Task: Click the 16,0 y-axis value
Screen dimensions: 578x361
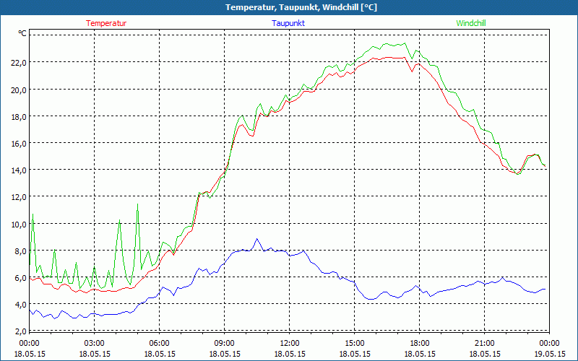Action: pyautogui.click(x=19, y=143)
